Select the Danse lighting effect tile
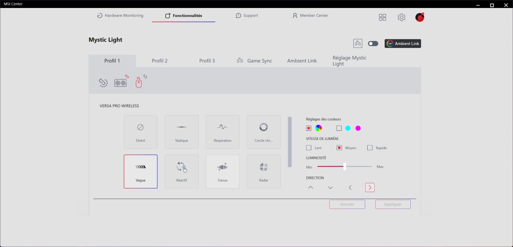 click(x=222, y=171)
